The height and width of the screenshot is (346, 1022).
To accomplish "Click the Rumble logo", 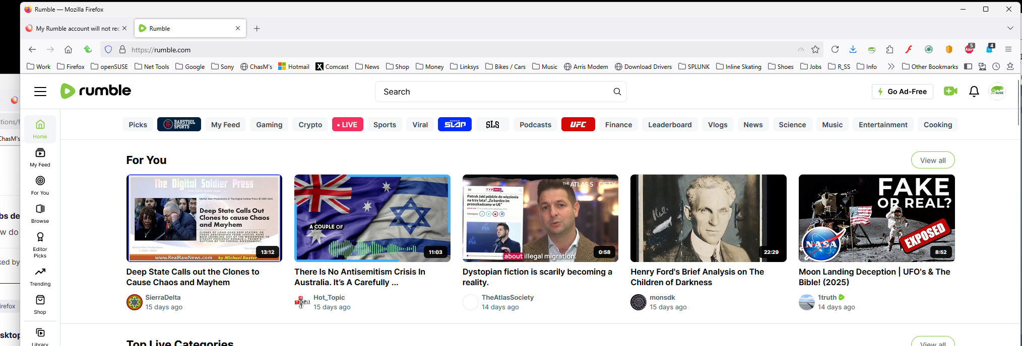I will (96, 91).
